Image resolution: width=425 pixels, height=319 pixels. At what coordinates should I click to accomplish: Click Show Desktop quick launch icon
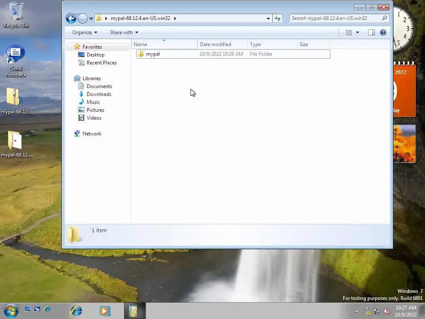(x=28, y=309)
